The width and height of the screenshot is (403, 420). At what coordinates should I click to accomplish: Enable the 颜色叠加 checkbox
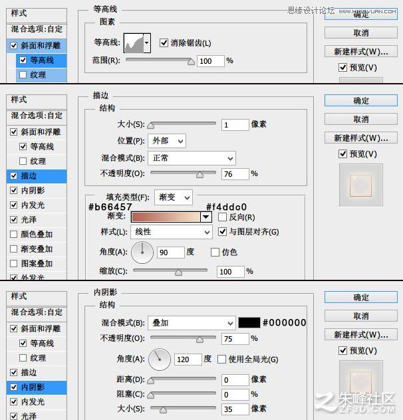[x=13, y=235]
